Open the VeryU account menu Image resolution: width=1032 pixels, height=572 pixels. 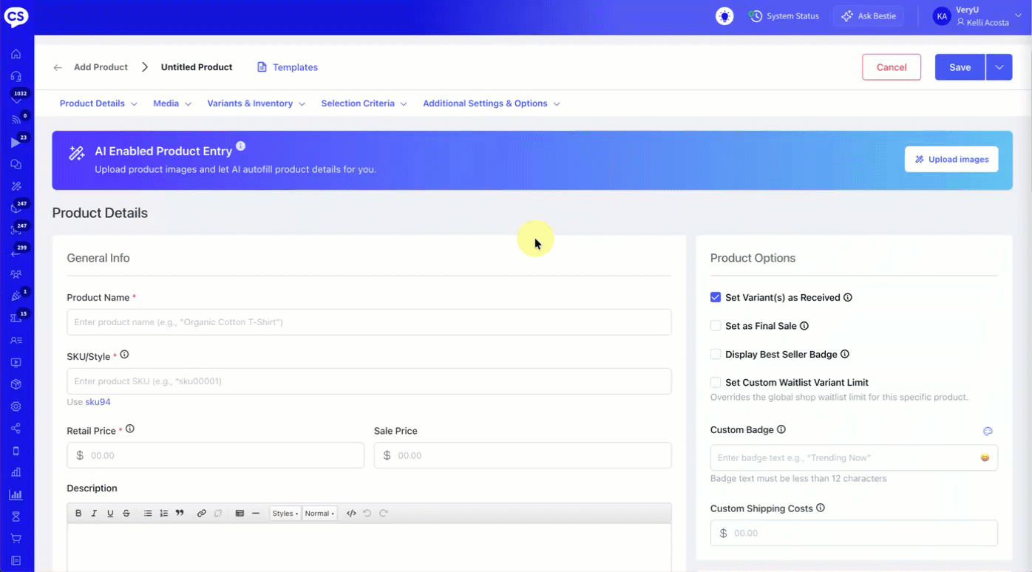(x=977, y=16)
